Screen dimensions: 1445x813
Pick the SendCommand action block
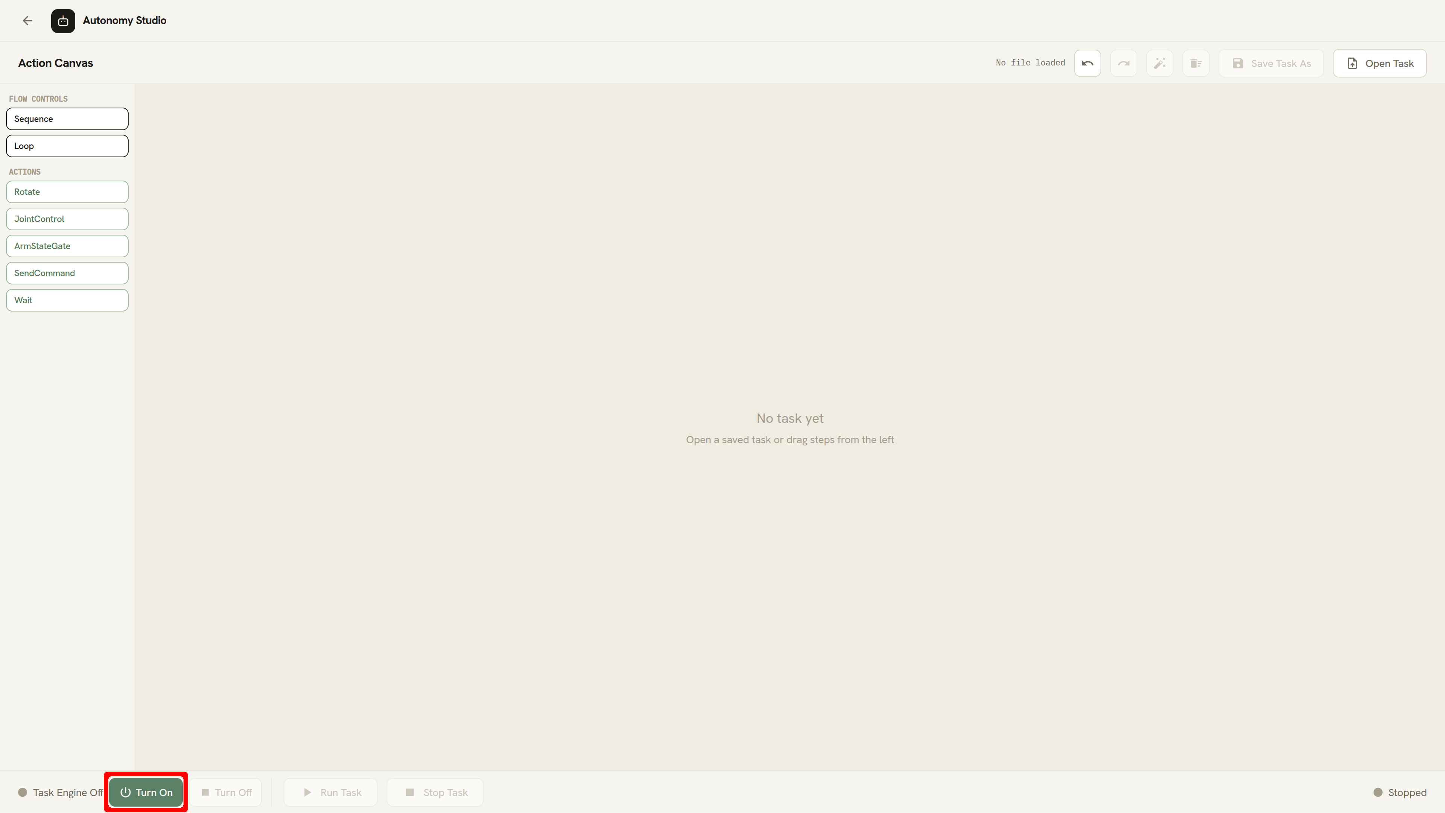[x=67, y=273]
